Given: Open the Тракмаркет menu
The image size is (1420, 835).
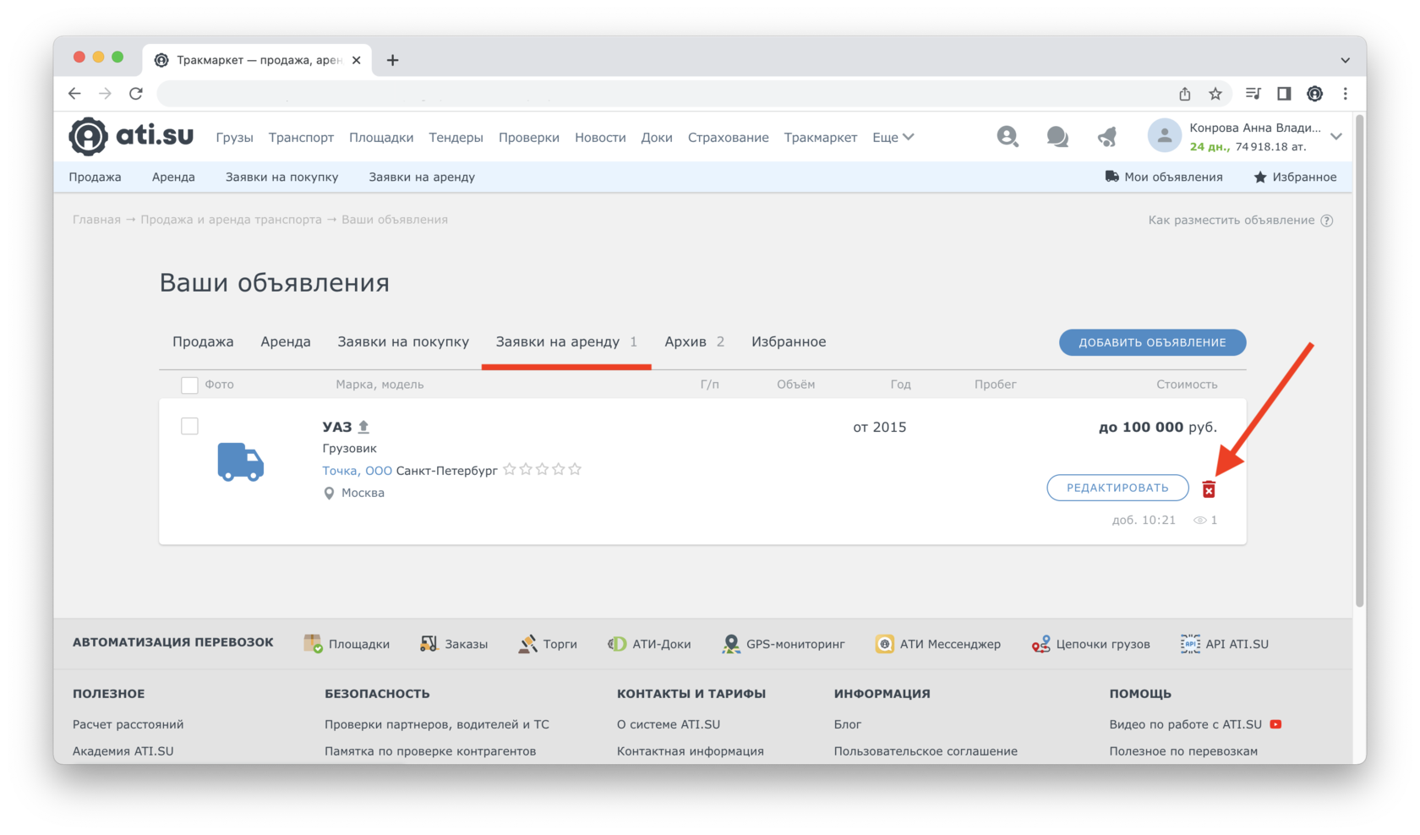Looking at the screenshot, I should click(x=820, y=137).
